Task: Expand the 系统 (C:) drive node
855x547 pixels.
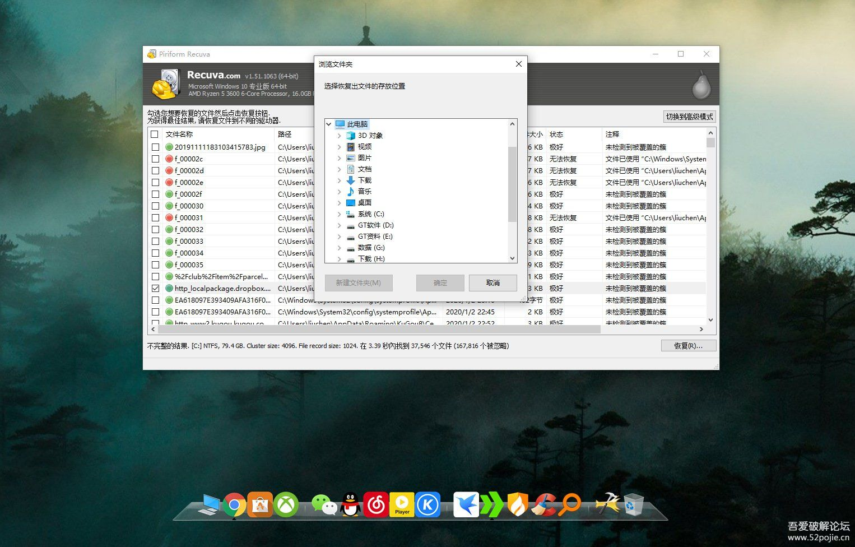Action: point(339,214)
